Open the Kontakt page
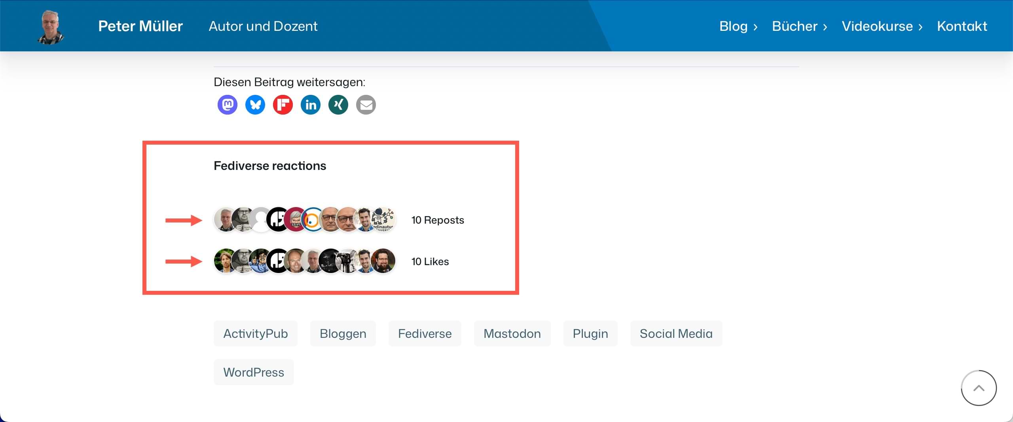Image resolution: width=1013 pixels, height=422 pixels. [x=962, y=26]
